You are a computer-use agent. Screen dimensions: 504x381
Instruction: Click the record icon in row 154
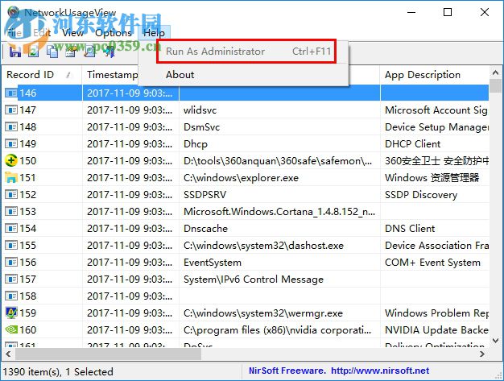(x=11, y=228)
